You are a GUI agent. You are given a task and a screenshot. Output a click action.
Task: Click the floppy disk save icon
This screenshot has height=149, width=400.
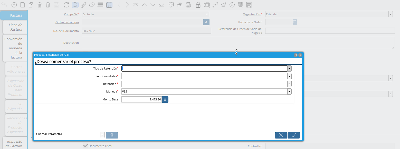click(56, 5)
